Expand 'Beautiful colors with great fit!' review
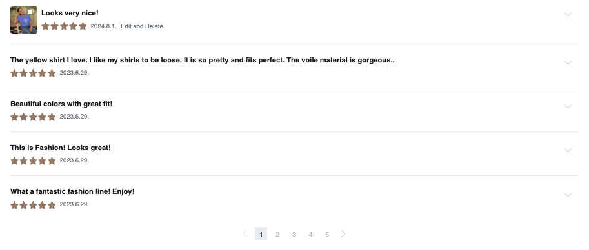Viewport: 589px width, 250px height. pos(568,106)
